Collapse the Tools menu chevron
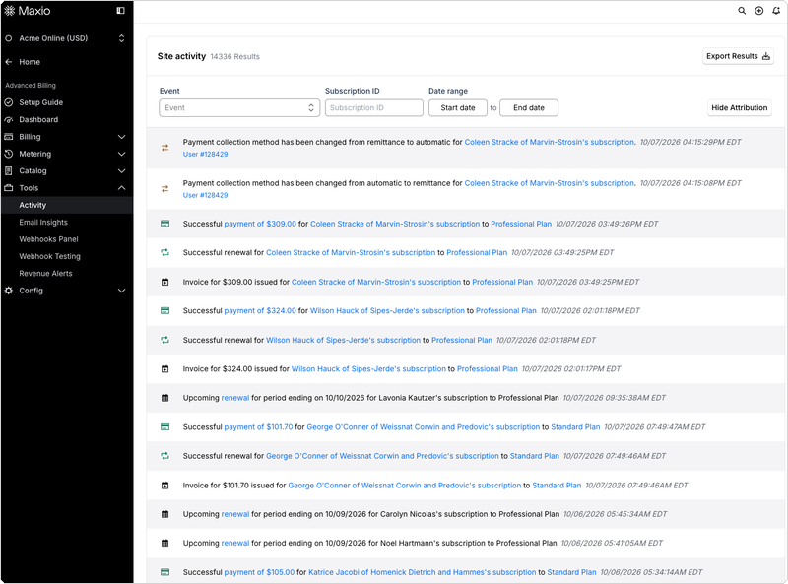 121,188
